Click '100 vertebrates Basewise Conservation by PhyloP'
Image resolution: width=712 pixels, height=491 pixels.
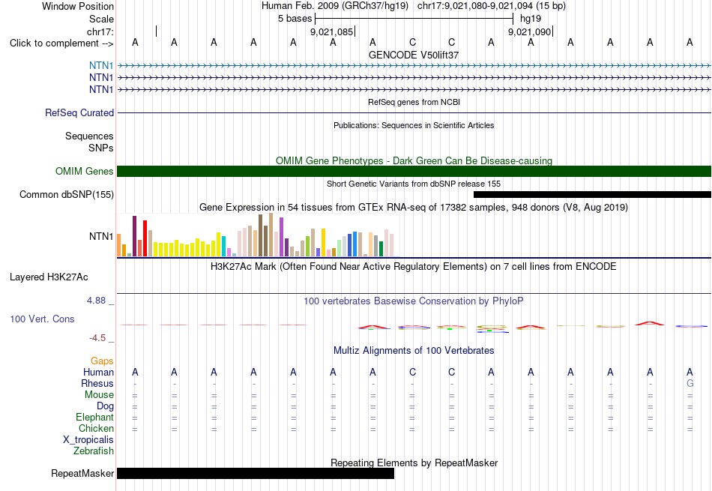pyautogui.click(x=414, y=301)
